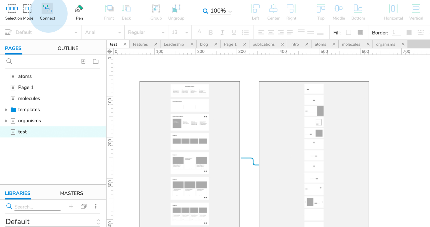The width and height of the screenshot is (430, 227).
Task: Click the Add Page icon
Action: coord(83,61)
